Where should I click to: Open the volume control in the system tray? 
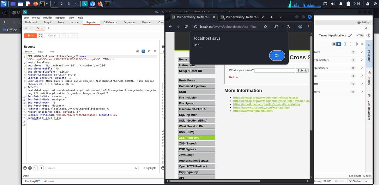point(333,4)
